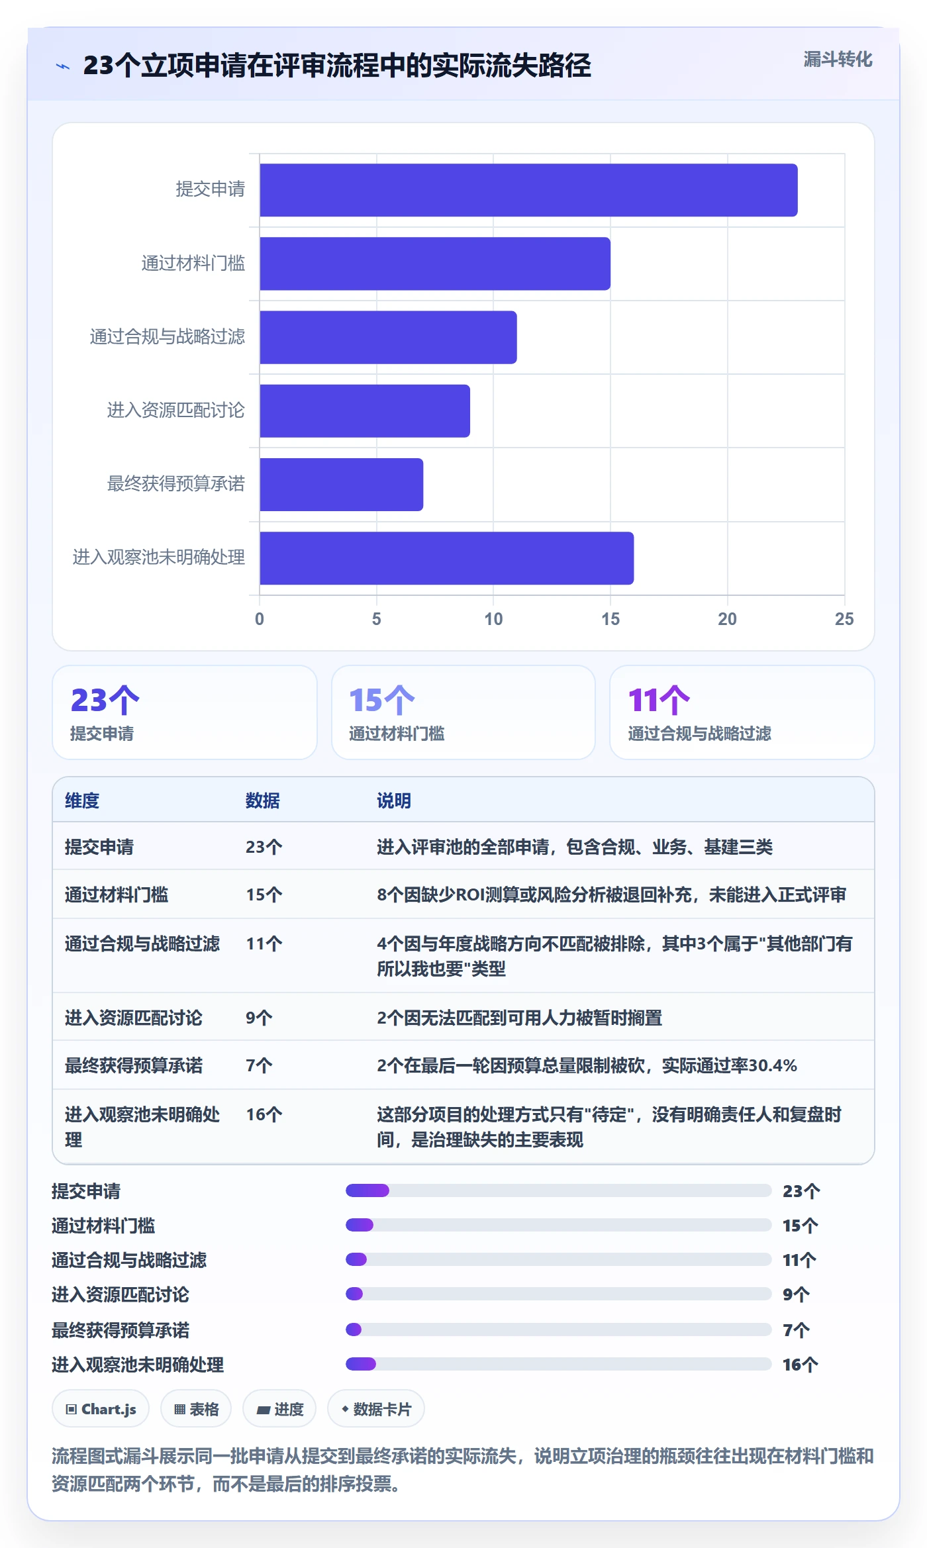Click the 通过合规与战略过滤 progress bar
This screenshot has height=1548, width=927.
point(558,1259)
